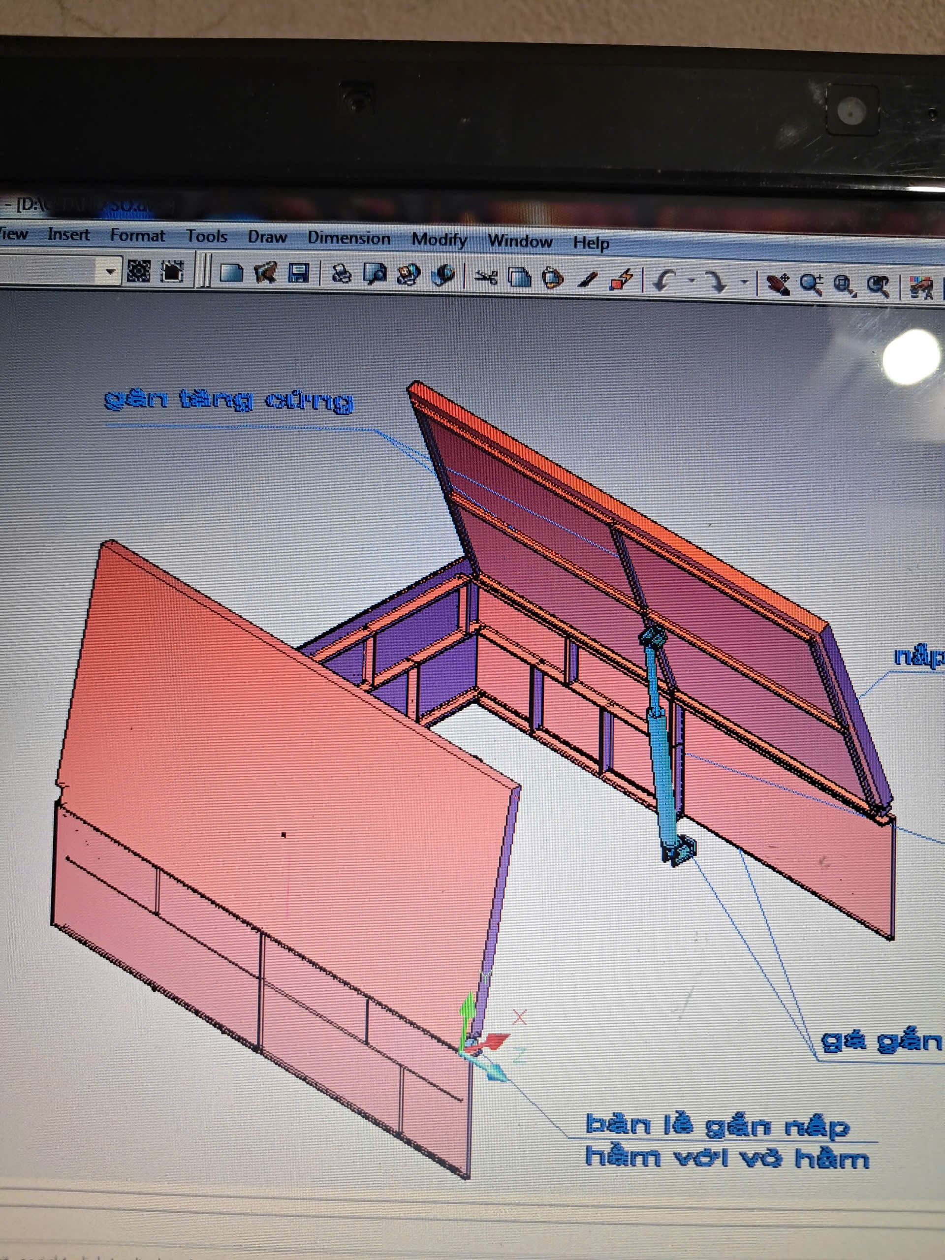Click the Paste clipboard icon
Screen dimensions: 945x1260
tap(553, 279)
